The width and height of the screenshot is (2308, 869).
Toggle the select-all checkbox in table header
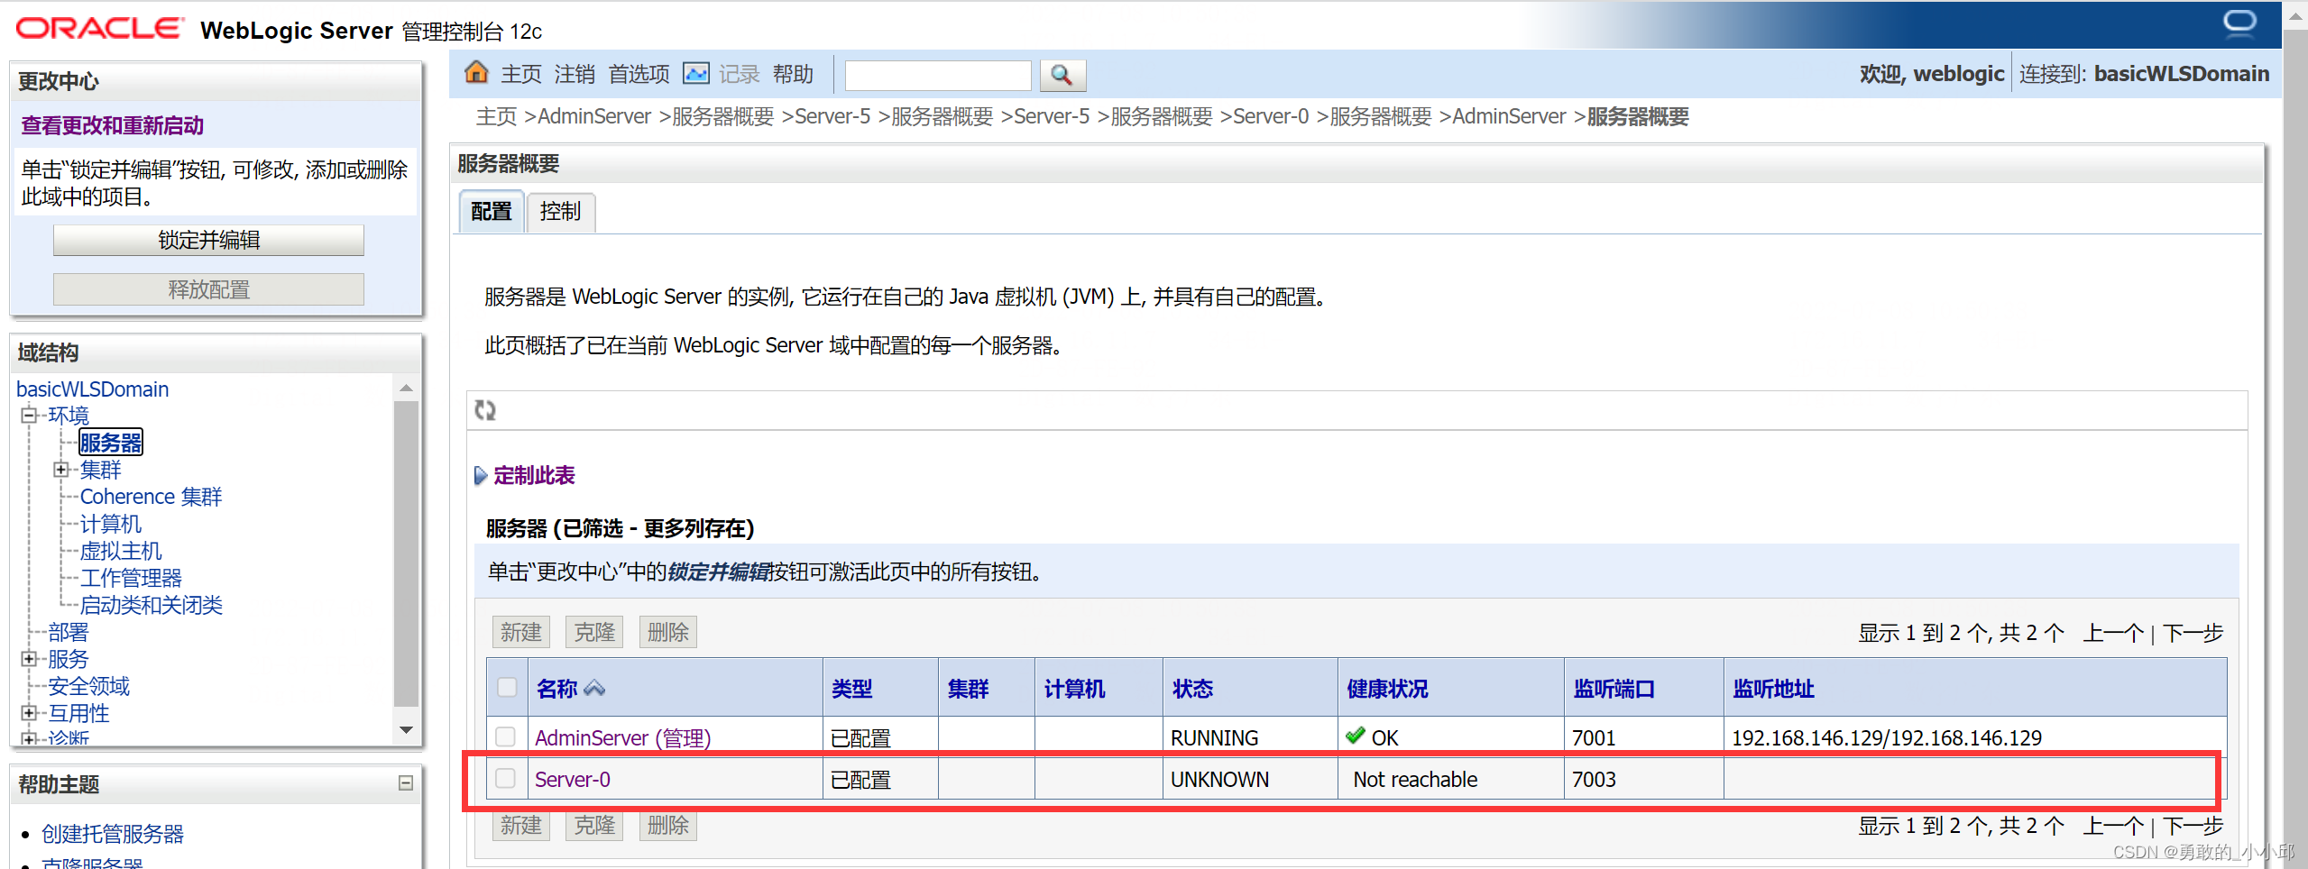pyautogui.click(x=507, y=688)
